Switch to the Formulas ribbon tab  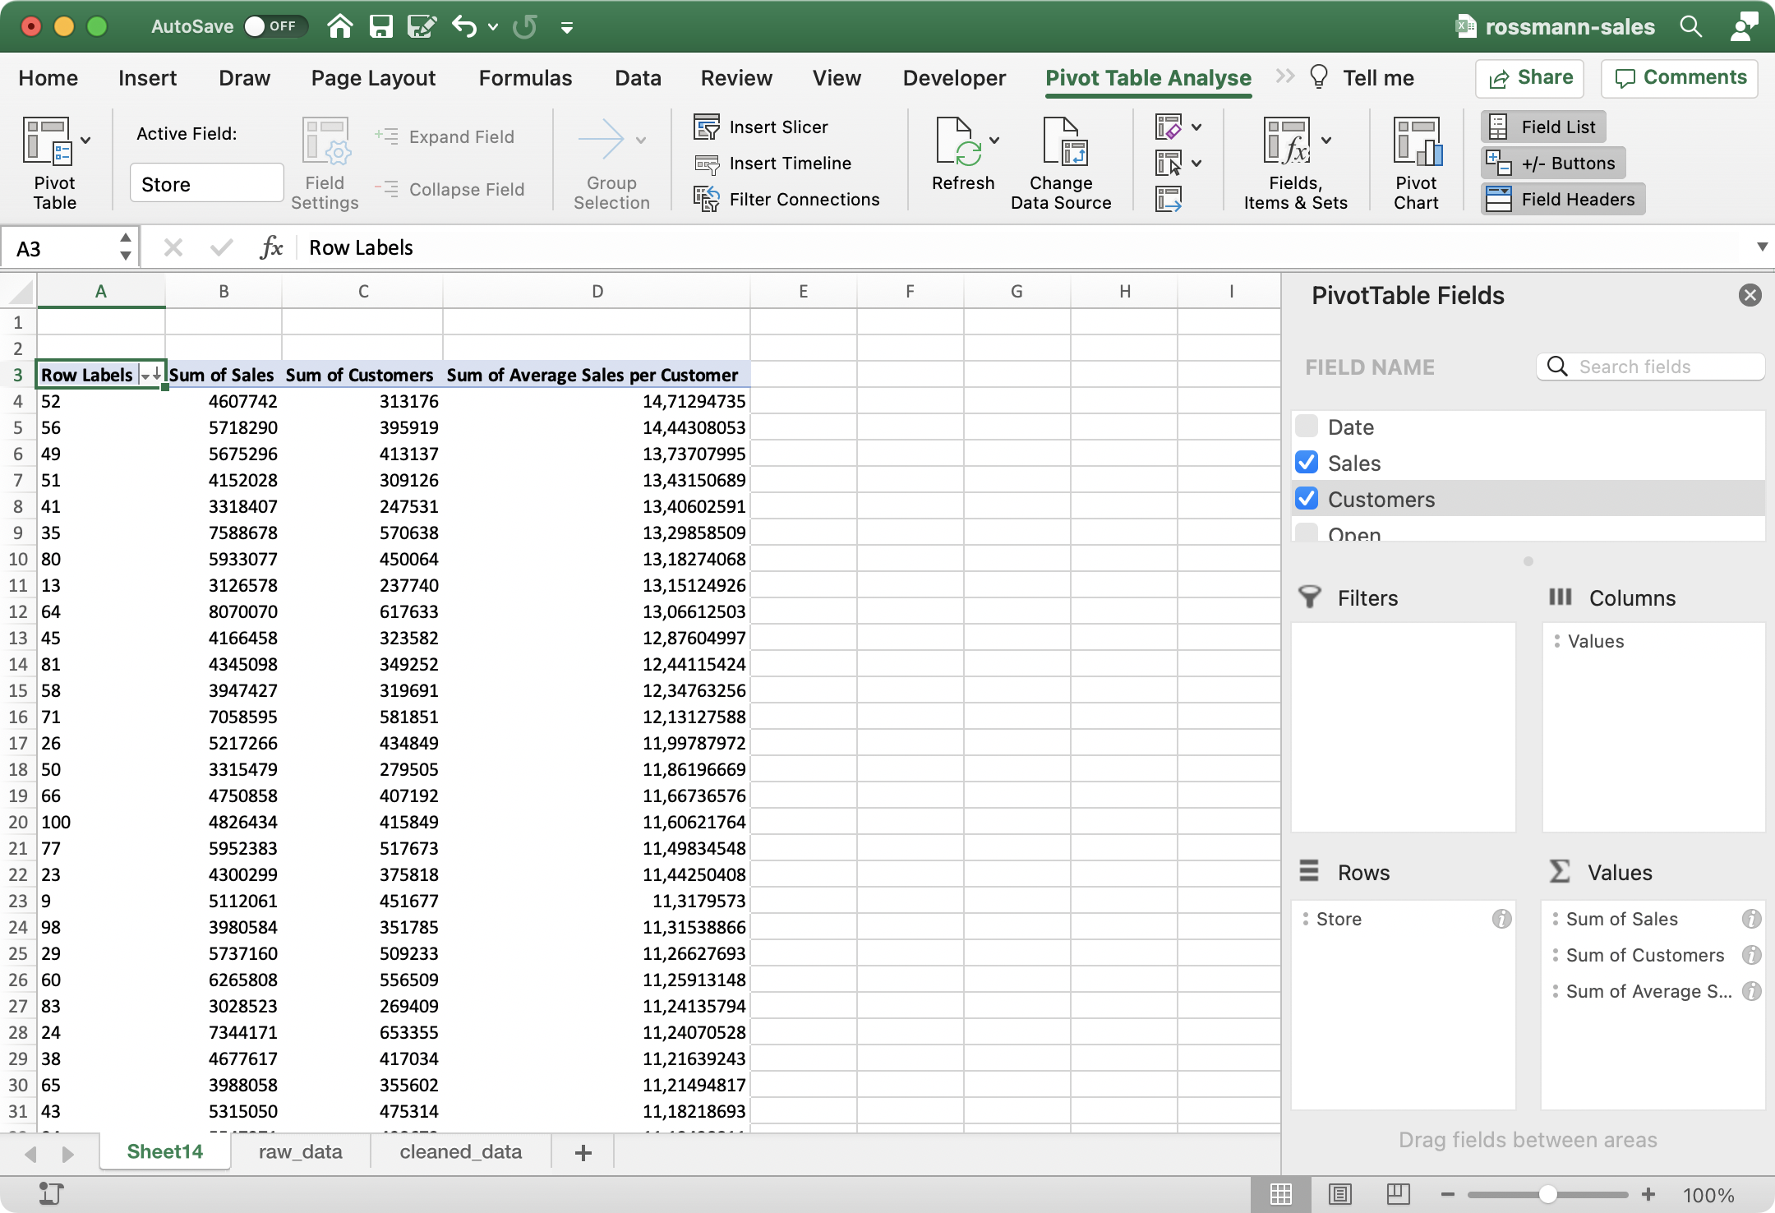525,78
